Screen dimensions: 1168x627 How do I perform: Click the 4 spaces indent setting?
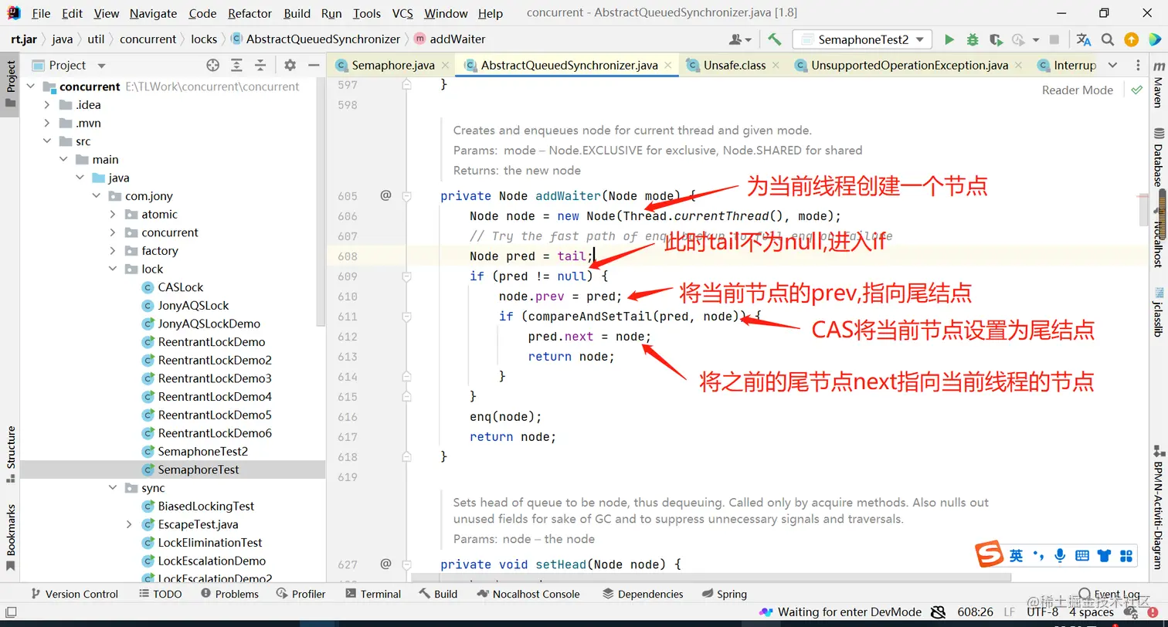click(x=1092, y=612)
